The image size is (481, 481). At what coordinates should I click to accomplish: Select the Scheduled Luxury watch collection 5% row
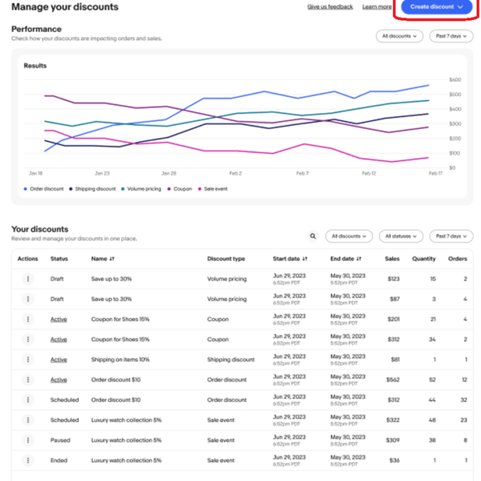pyautogui.click(x=242, y=420)
